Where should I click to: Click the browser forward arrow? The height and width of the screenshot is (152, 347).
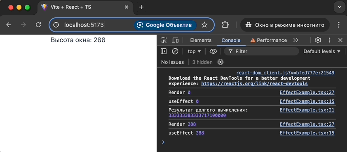[23, 25]
